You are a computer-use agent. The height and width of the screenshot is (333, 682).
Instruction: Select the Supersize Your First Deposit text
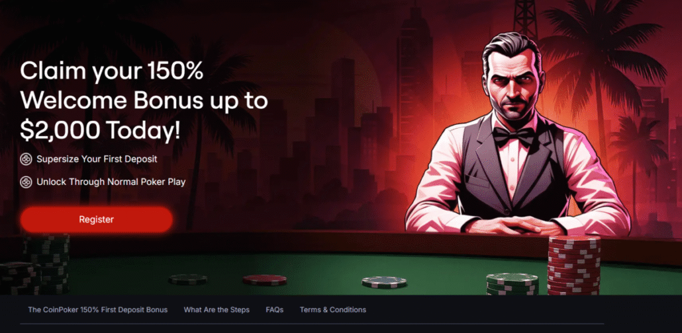pos(97,159)
